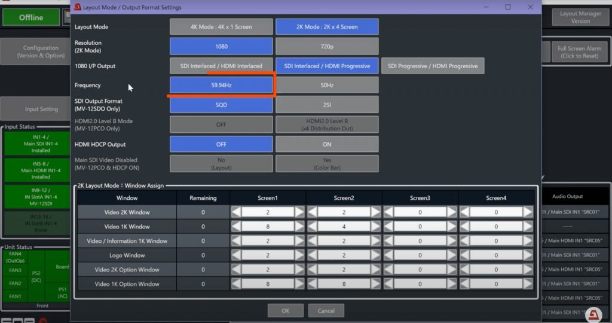Select the Video 2K Window row header

pyautogui.click(x=127, y=212)
